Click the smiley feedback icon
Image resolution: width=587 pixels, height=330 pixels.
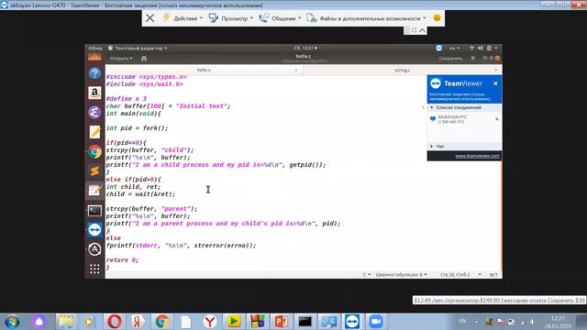point(437,18)
